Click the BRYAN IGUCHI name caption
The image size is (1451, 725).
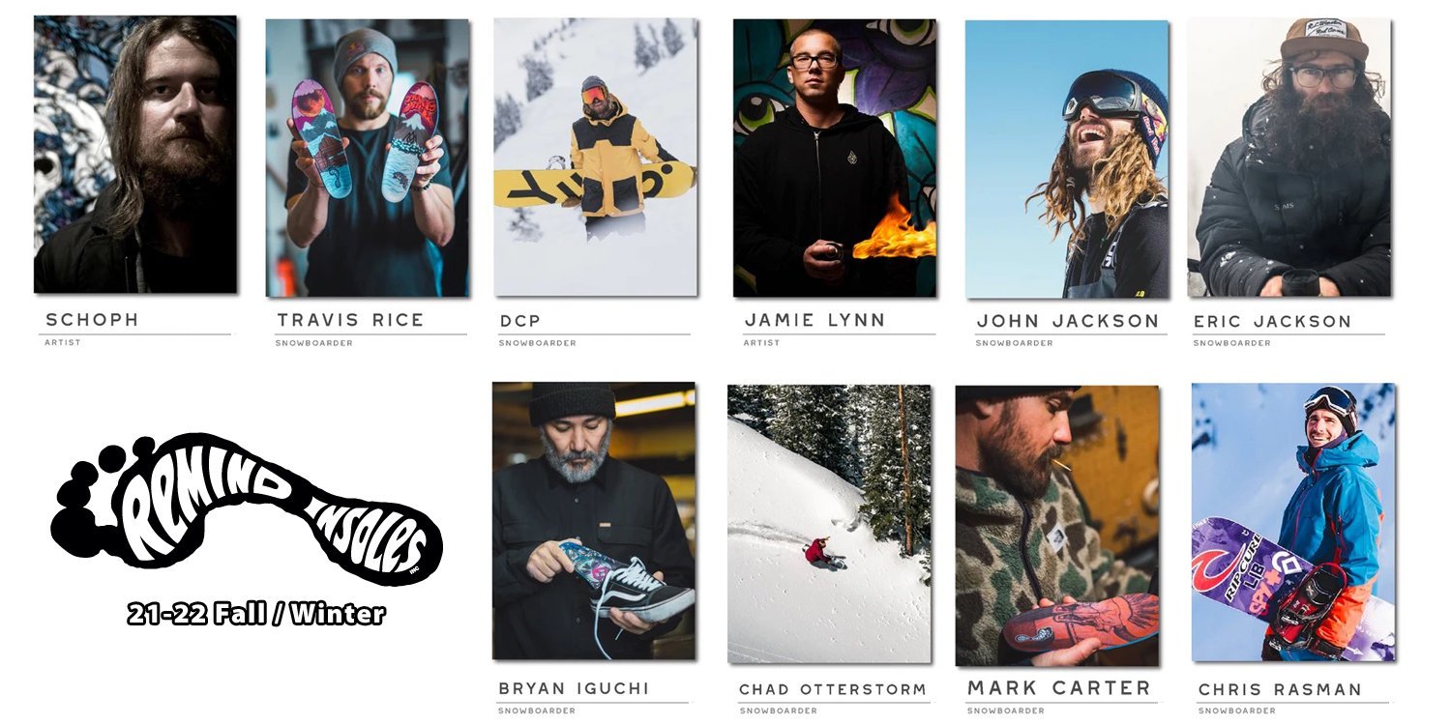point(574,688)
